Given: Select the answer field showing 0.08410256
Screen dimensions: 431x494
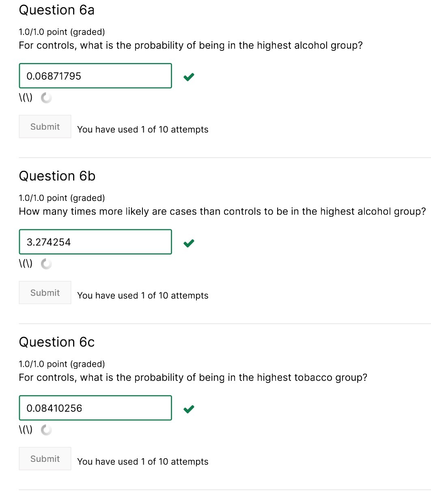Looking at the screenshot, I should point(95,407).
